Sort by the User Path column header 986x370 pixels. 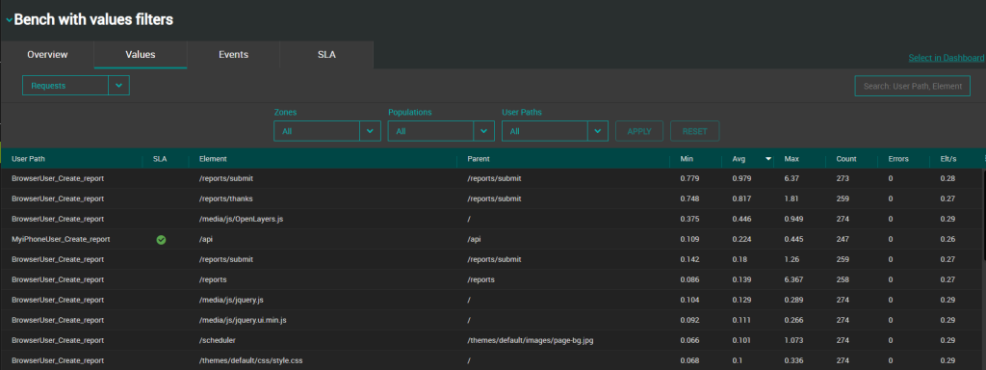point(28,159)
